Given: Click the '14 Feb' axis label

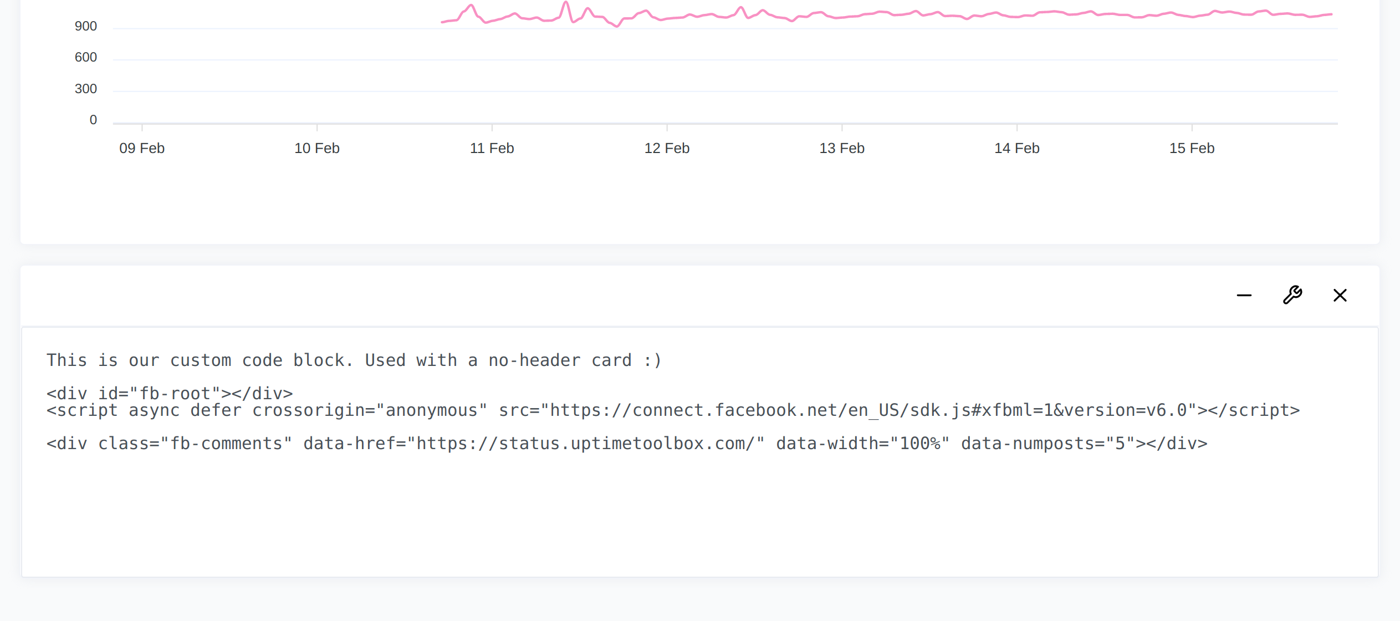Looking at the screenshot, I should (x=1016, y=148).
